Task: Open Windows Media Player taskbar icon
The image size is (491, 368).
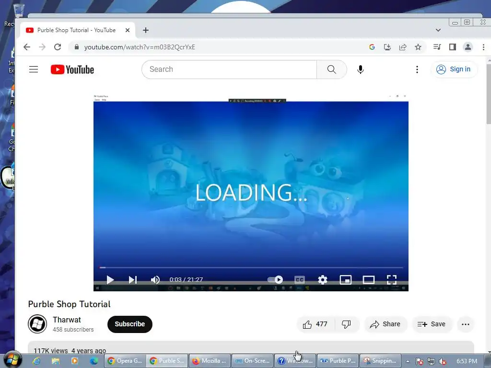Action: 75,361
